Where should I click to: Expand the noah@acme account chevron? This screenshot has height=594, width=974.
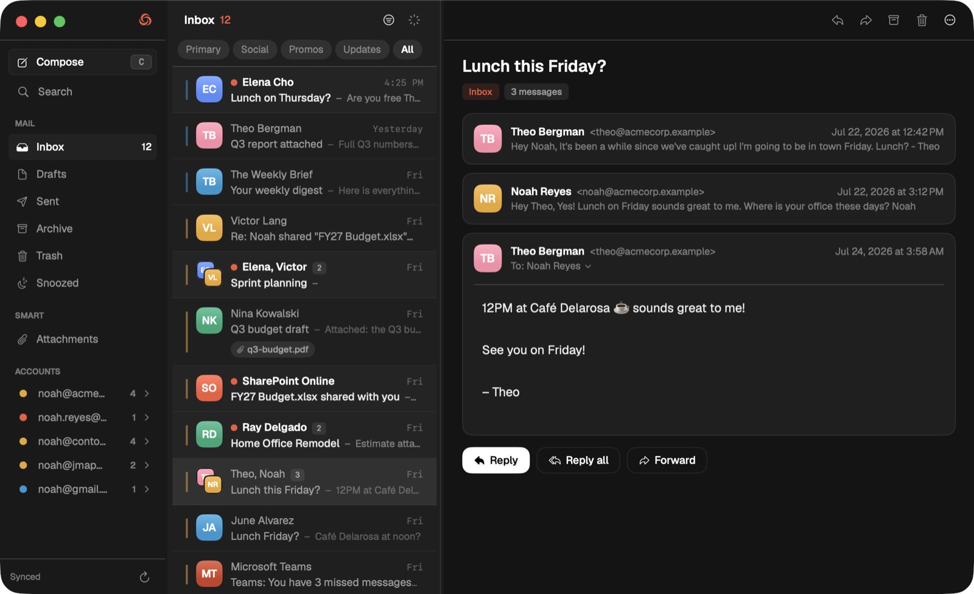click(x=147, y=394)
